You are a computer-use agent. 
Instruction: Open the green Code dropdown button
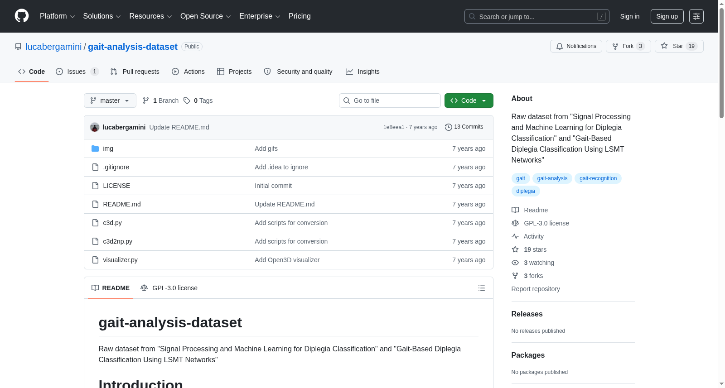tap(469, 101)
